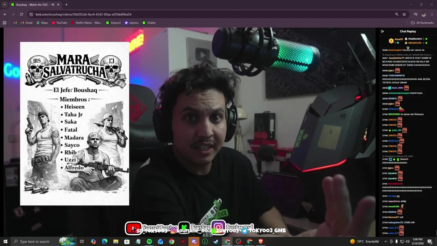Open the taskbar clock showing 5:06 PM
Viewport: 437px width, 246px height.
[x=417, y=242]
